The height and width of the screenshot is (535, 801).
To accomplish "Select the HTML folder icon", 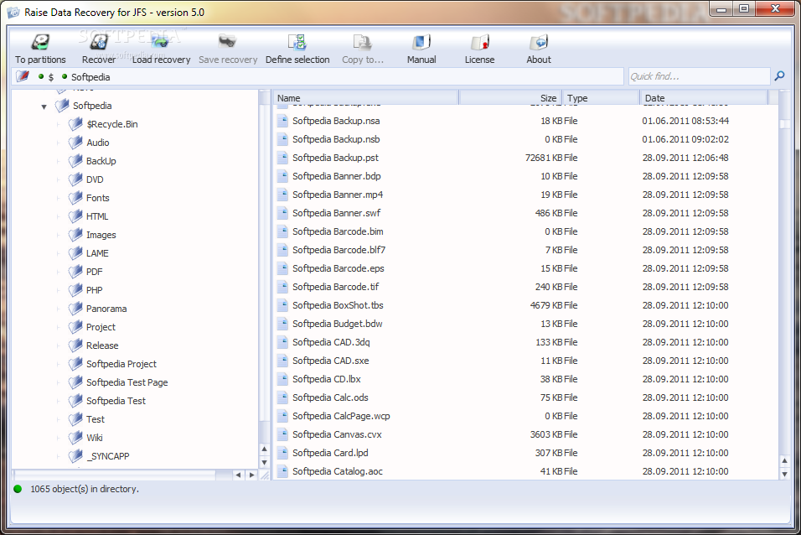I will pos(75,216).
